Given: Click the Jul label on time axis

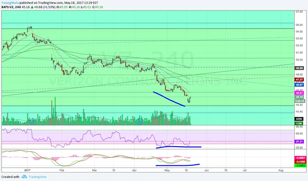Looking at the screenshot, I should pyautogui.click(x=245, y=170).
